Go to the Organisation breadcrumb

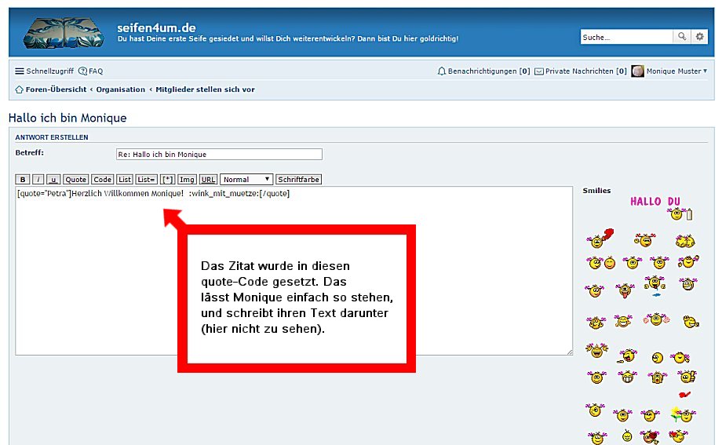pyautogui.click(x=120, y=89)
